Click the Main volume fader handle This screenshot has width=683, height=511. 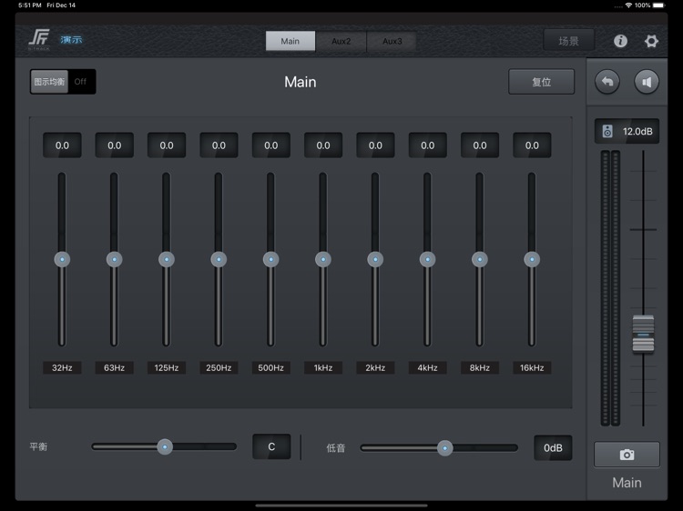point(643,334)
